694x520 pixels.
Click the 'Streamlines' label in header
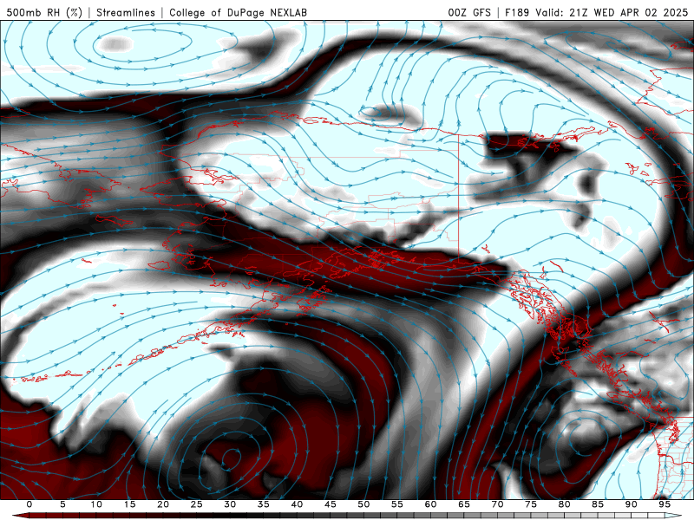pos(126,12)
